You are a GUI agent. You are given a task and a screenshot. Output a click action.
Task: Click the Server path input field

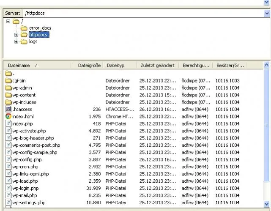pyautogui.click(x=143, y=13)
